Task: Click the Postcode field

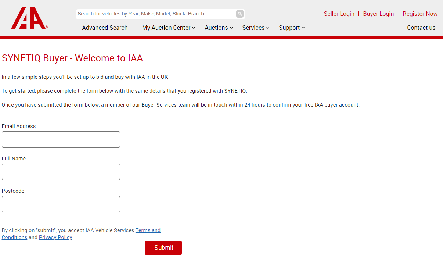Action: pyautogui.click(x=61, y=204)
